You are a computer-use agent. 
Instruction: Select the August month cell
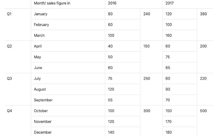(40, 89)
